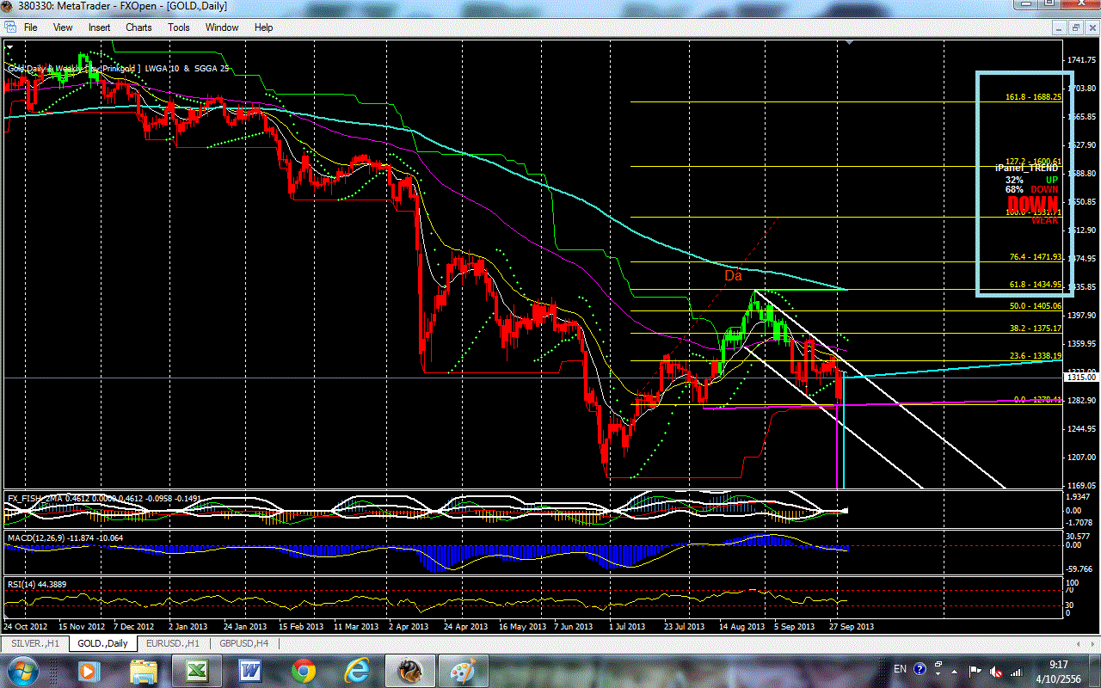Open the Window menu

[x=222, y=28]
